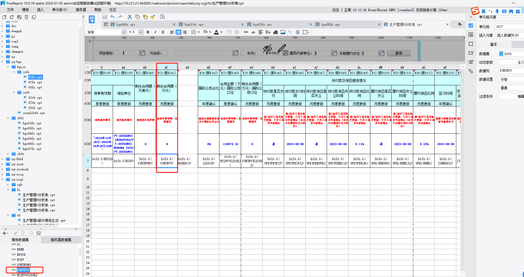This screenshot has width=524, height=277.
Task: Select column header AC
Action: (x=167, y=67)
